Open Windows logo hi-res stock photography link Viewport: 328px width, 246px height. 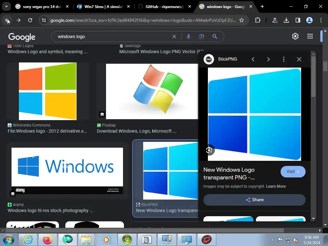click(x=50, y=211)
